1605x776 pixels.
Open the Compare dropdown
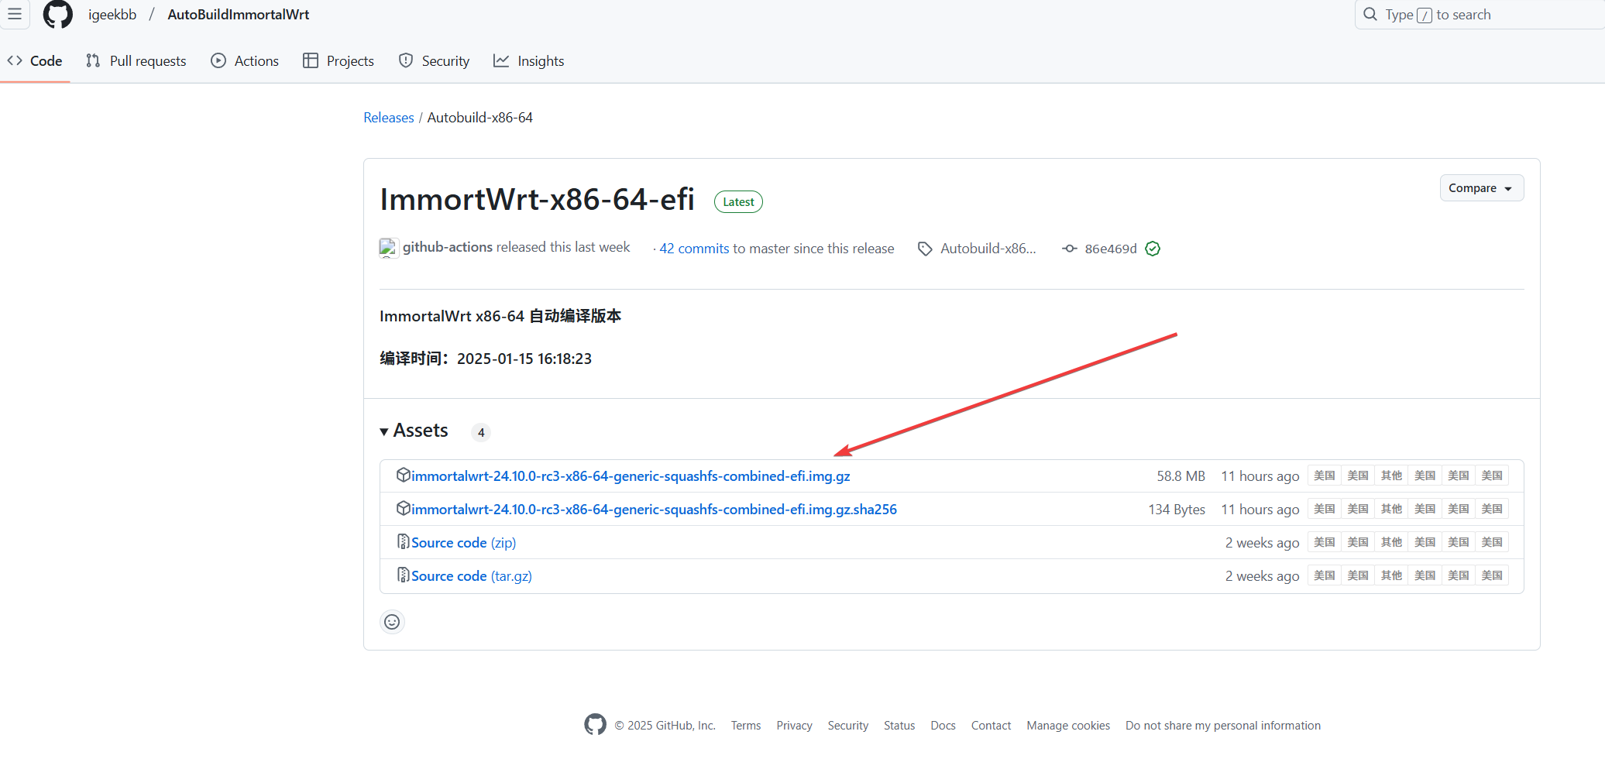pos(1481,188)
